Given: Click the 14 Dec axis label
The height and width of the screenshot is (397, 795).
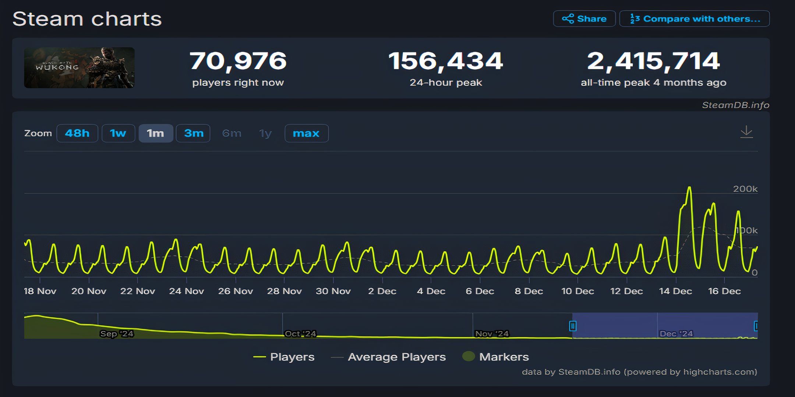Looking at the screenshot, I should (x=675, y=291).
